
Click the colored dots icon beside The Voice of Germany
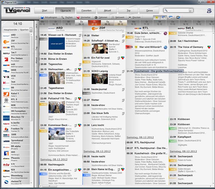pos(209,47)
